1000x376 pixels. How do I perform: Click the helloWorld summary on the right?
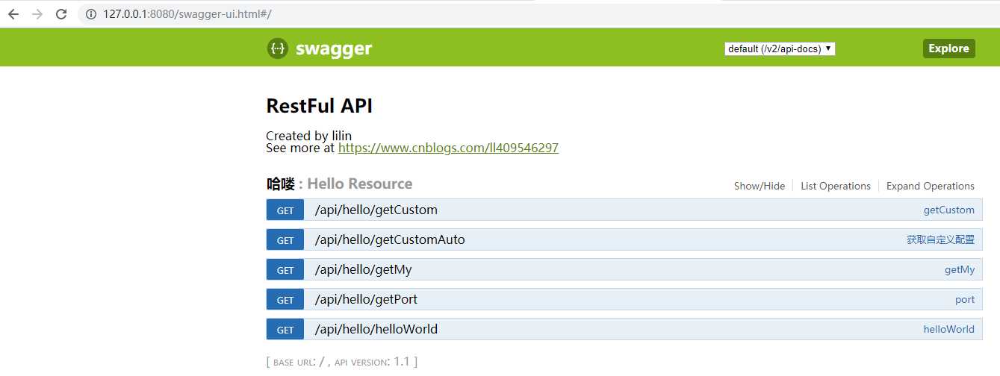point(949,330)
